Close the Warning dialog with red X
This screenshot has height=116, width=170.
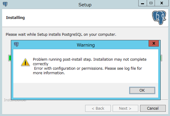[154, 43]
